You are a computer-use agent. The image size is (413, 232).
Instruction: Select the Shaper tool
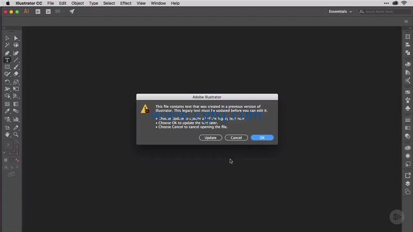(x=7, y=74)
